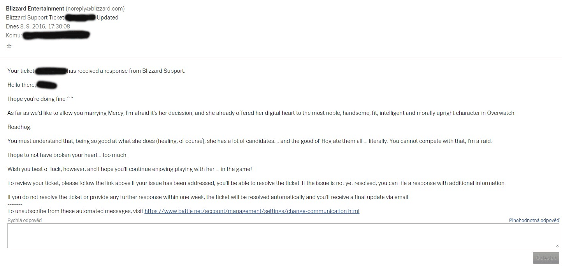Click the word Roadhog in the message

point(19,127)
